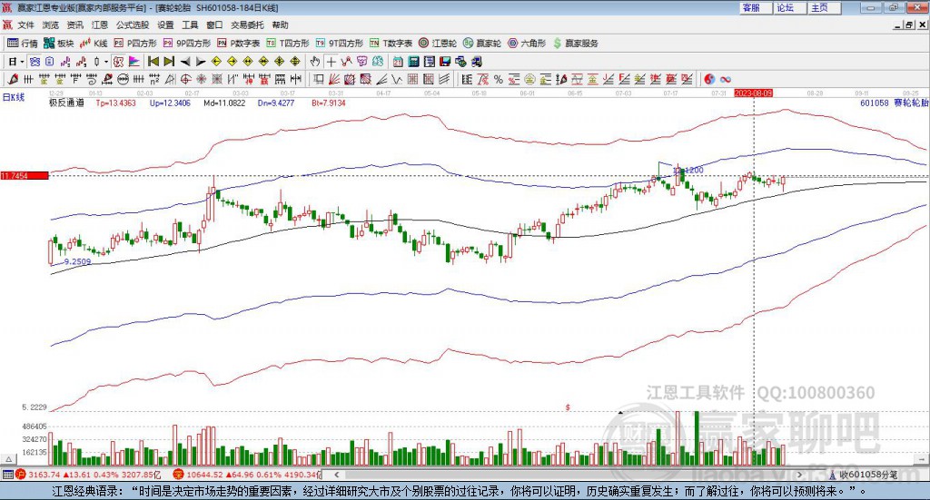The height and width of the screenshot is (500, 930).
Task: Open the 帮助 menu
Action: click(280, 25)
